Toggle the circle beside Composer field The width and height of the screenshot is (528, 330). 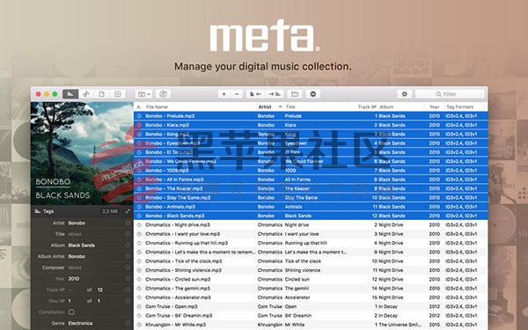tap(128, 268)
